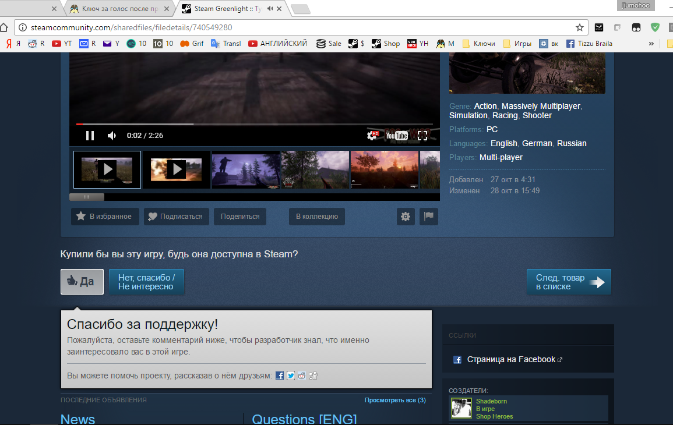Viewport: 673px width, 425px height.
Task: Click the Поделиться share button
Action: point(240,217)
